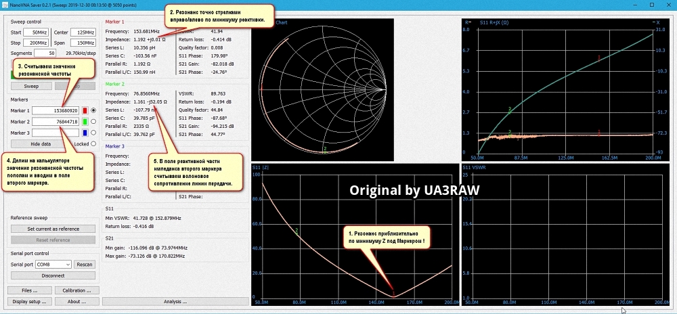677x314 pixels.
Task: Click the Marker 3 heading label
Action: tap(115, 146)
